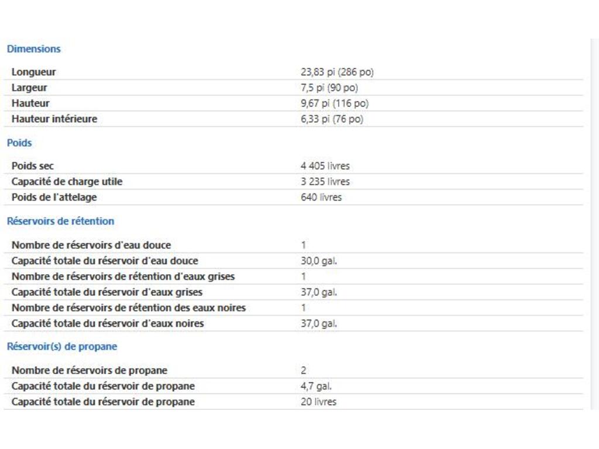Click the 30,0 gal. value

319,261
